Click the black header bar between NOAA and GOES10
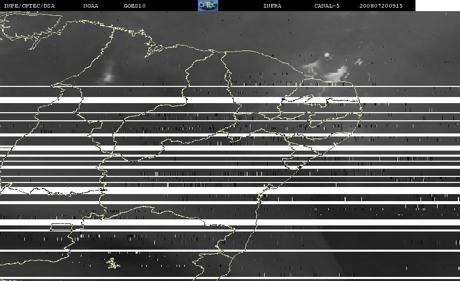Viewport: 460px width, 281px height. 111,6
